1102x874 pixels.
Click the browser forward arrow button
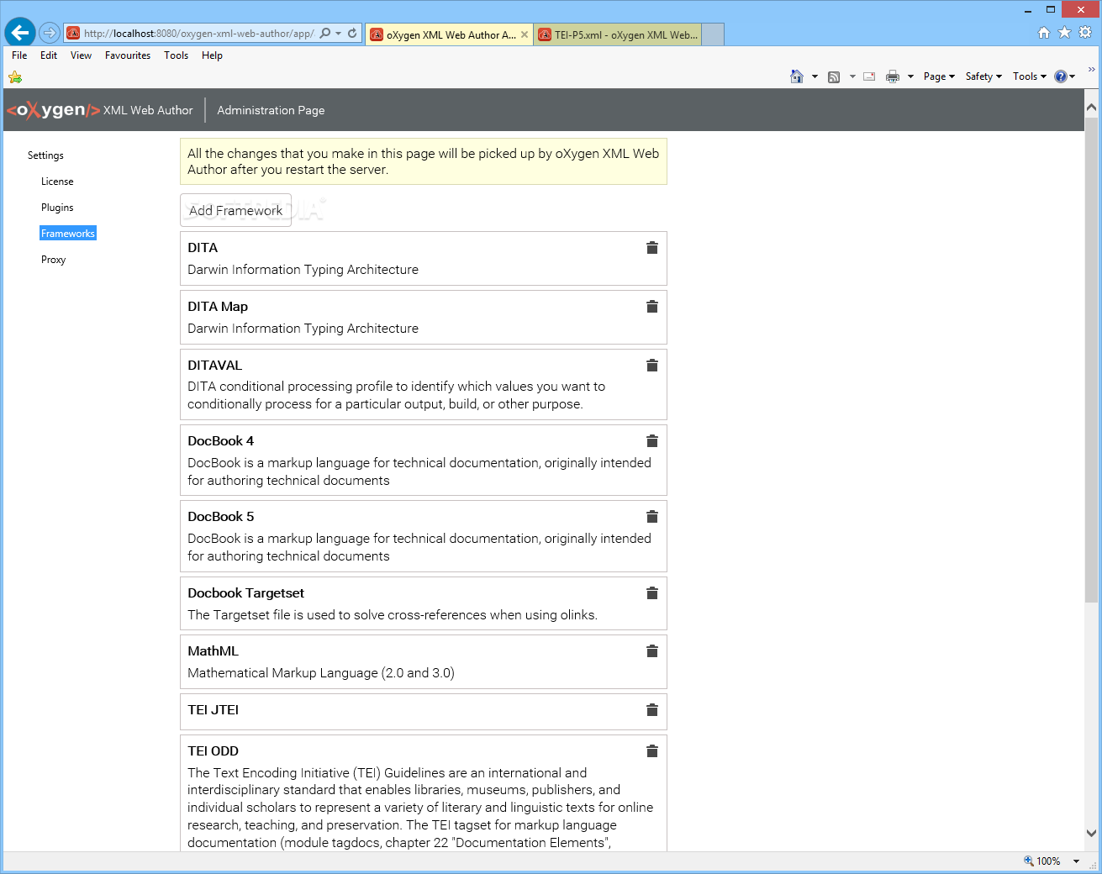[50, 33]
